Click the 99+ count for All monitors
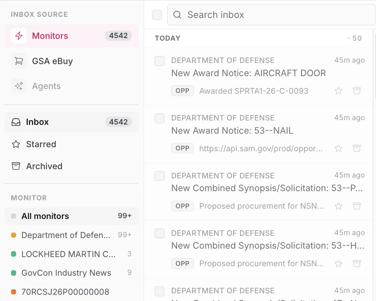The image size is (376, 301). pos(125,216)
